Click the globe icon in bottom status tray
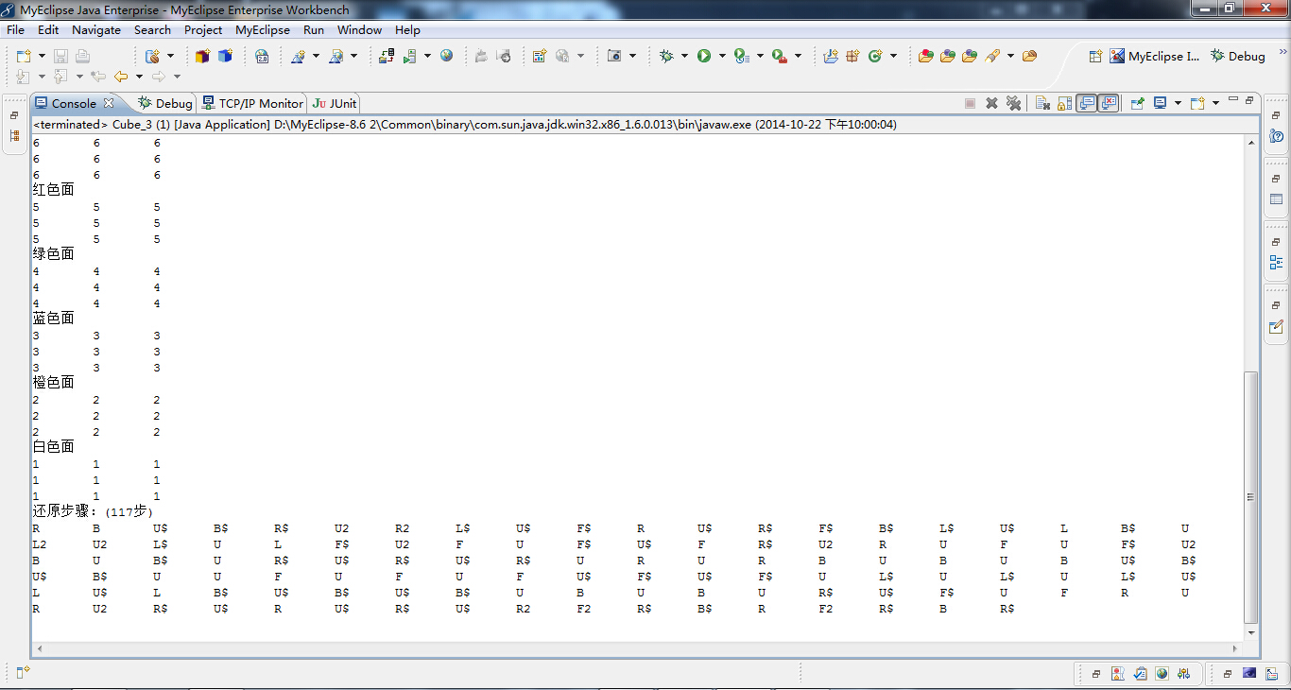The width and height of the screenshot is (1291, 690). click(x=1162, y=674)
